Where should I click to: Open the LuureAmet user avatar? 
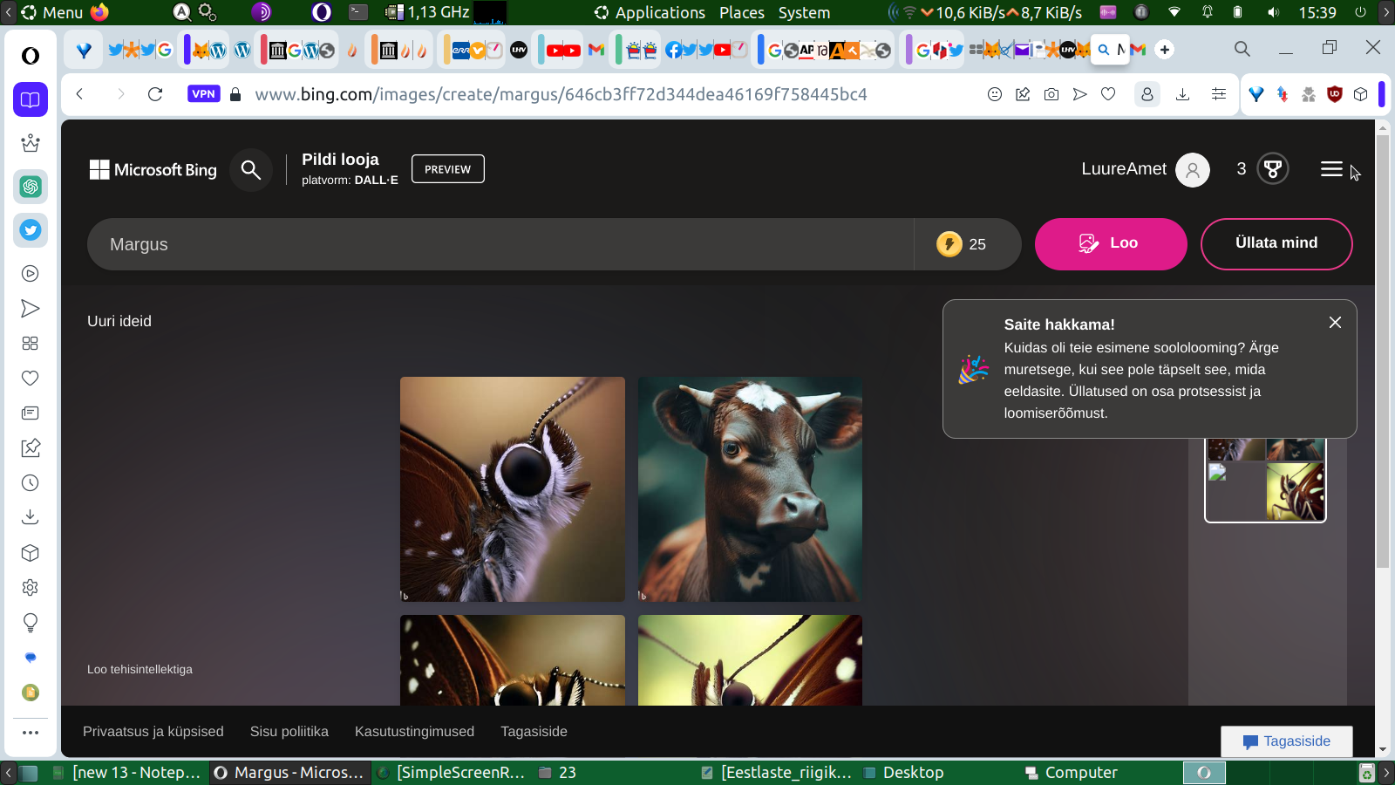[x=1193, y=170]
